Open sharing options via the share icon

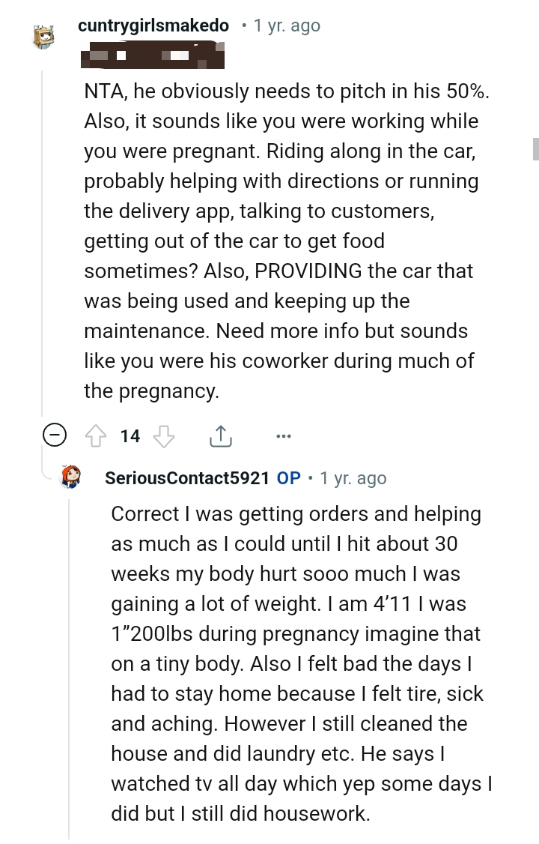pos(220,435)
